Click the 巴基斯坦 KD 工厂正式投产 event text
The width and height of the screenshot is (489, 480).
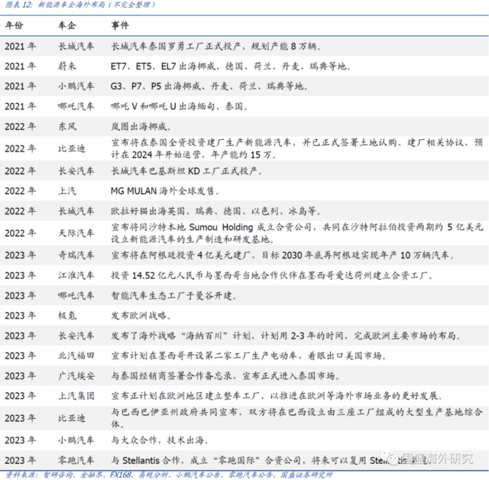(x=186, y=171)
